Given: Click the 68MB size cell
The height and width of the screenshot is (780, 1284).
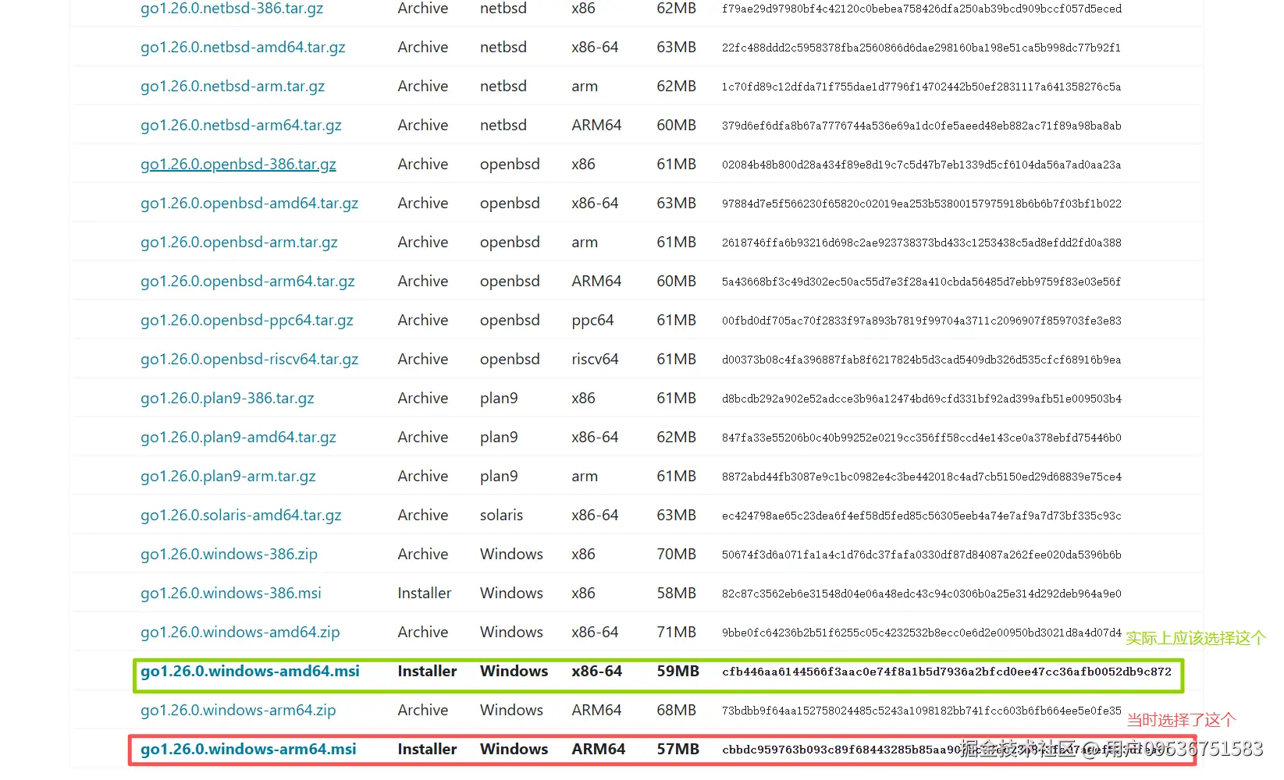Looking at the screenshot, I should click(x=676, y=711).
